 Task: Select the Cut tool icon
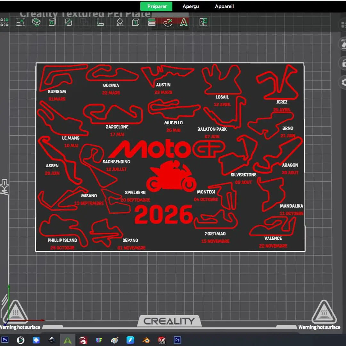69,22
